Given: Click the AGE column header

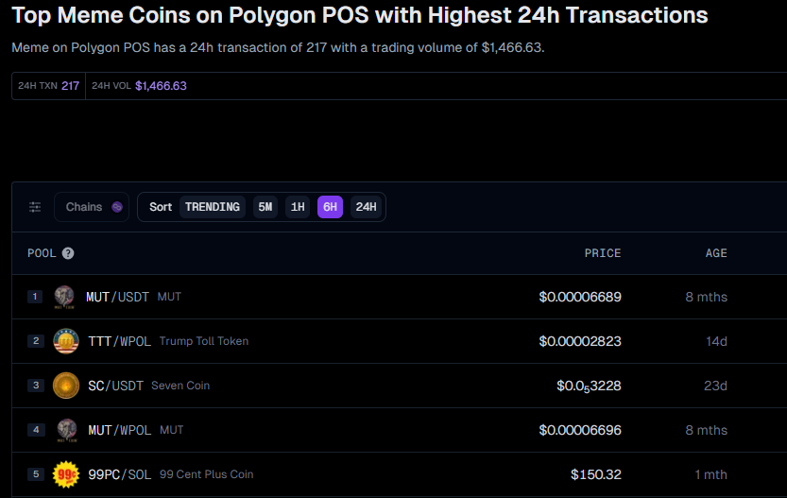Looking at the screenshot, I should [x=716, y=253].
